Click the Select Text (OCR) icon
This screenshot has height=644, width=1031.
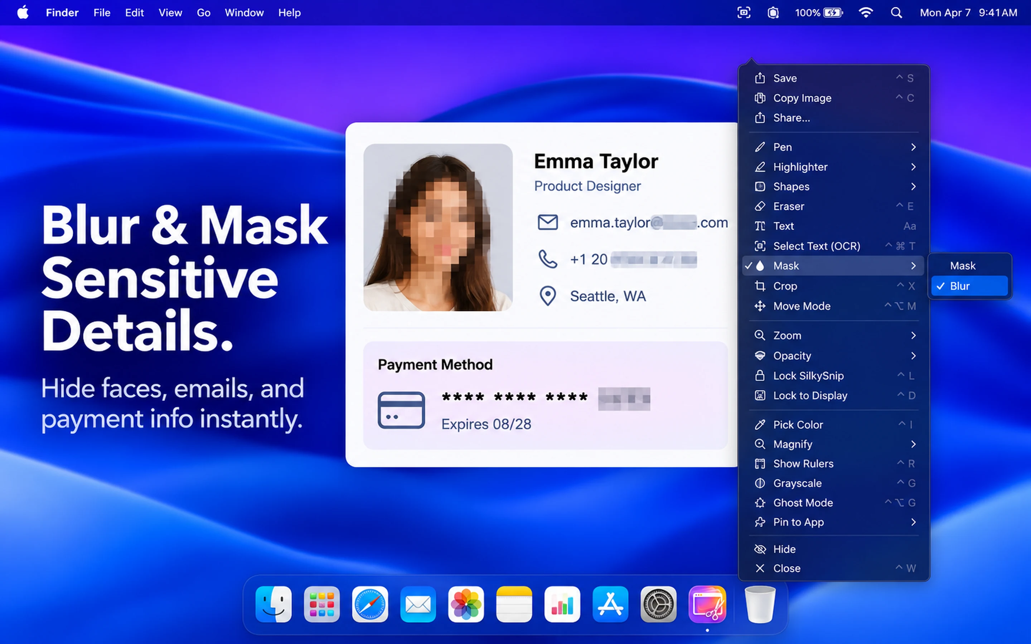760,246
